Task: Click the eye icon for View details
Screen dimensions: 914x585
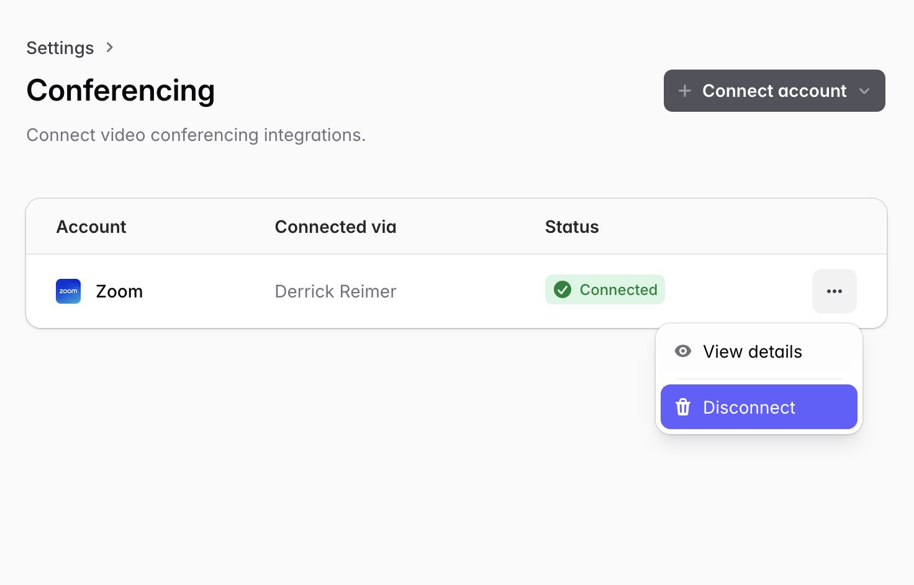Action: (x=683, y=351)
